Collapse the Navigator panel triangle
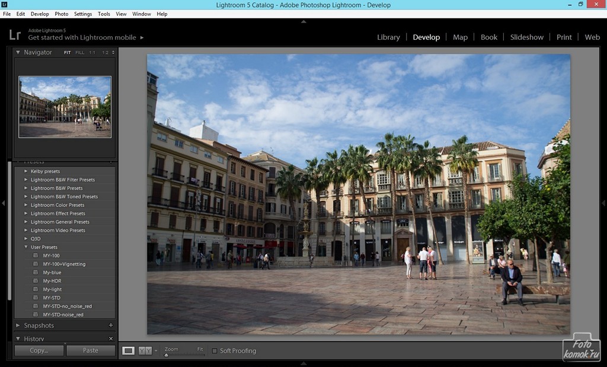This screenshot has height=367, width=607. pyautogui.click(x=18, y=52)
